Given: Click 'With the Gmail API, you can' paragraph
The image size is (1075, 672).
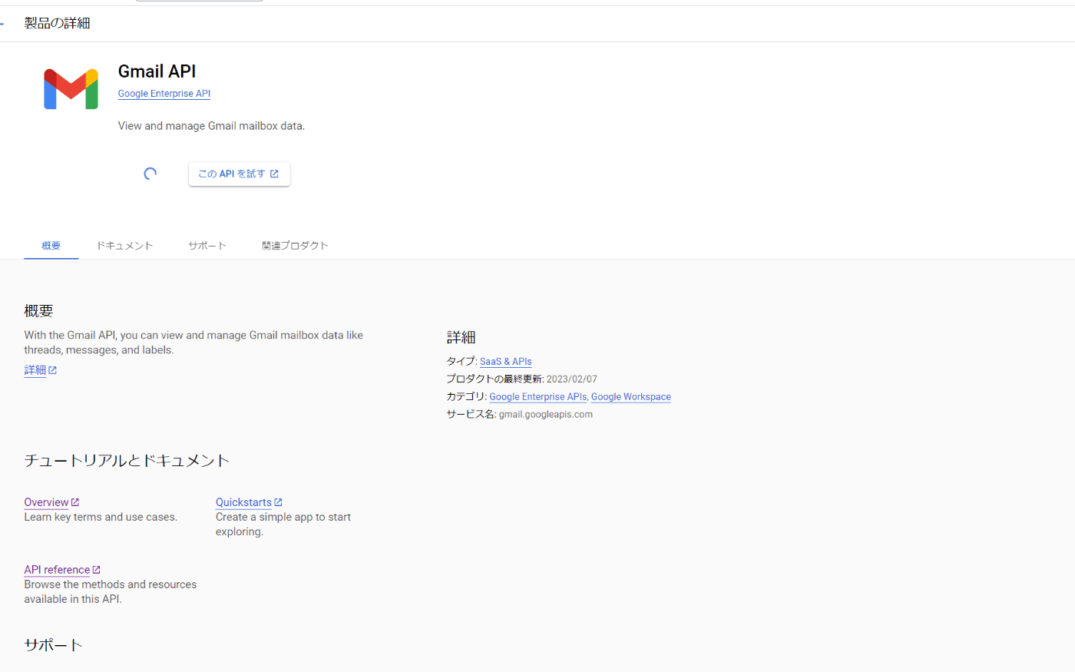Looking at the screenshot, I should 193,343.
